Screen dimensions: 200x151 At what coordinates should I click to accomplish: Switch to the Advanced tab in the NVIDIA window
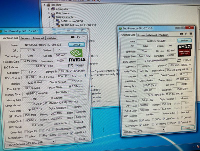[x=38, y=38]
